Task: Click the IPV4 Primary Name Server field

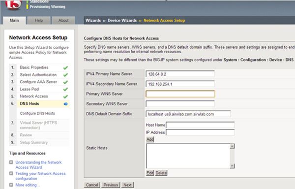Action: (180, 74)
